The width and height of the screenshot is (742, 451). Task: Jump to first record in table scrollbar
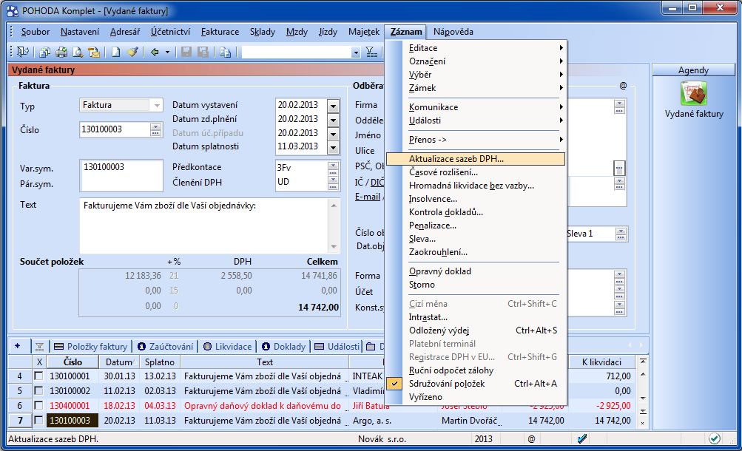[x=643, y=362]
